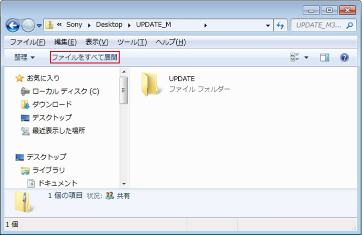The image size is (362, 235).
Task: Click the Back navigation arrow button
Action: (13, 25)
